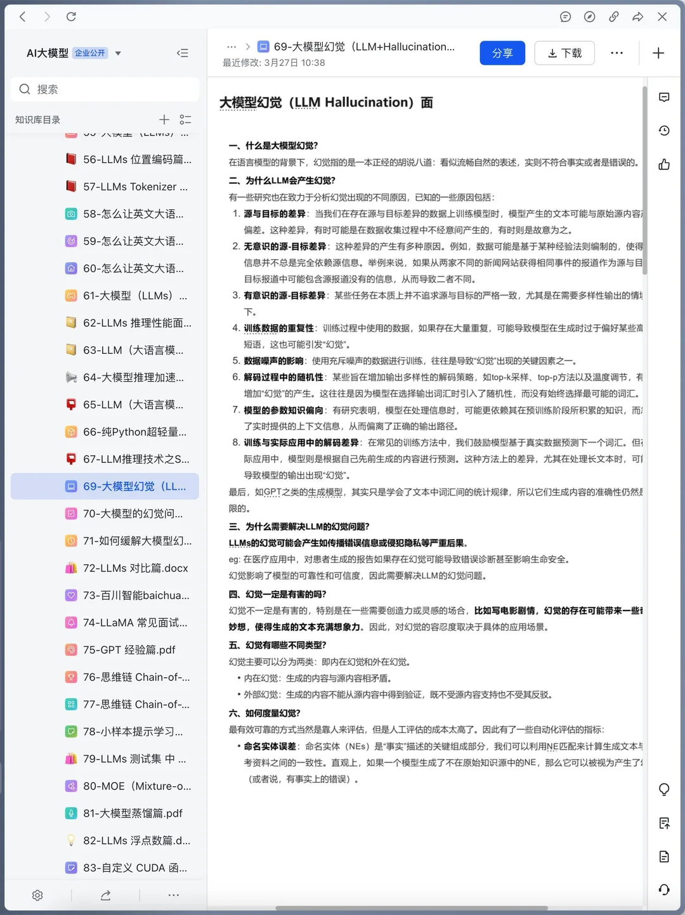
Task: Click the copy link icon in title bar
Action: 613,17
